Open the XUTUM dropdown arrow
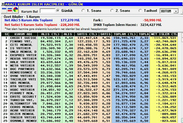The width and height of the screenshot is (183, 123). [176, 11]
